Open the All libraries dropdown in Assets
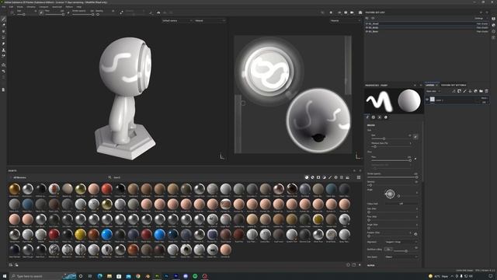This screenshot has height=280, width=497. [x=19, y=177]
